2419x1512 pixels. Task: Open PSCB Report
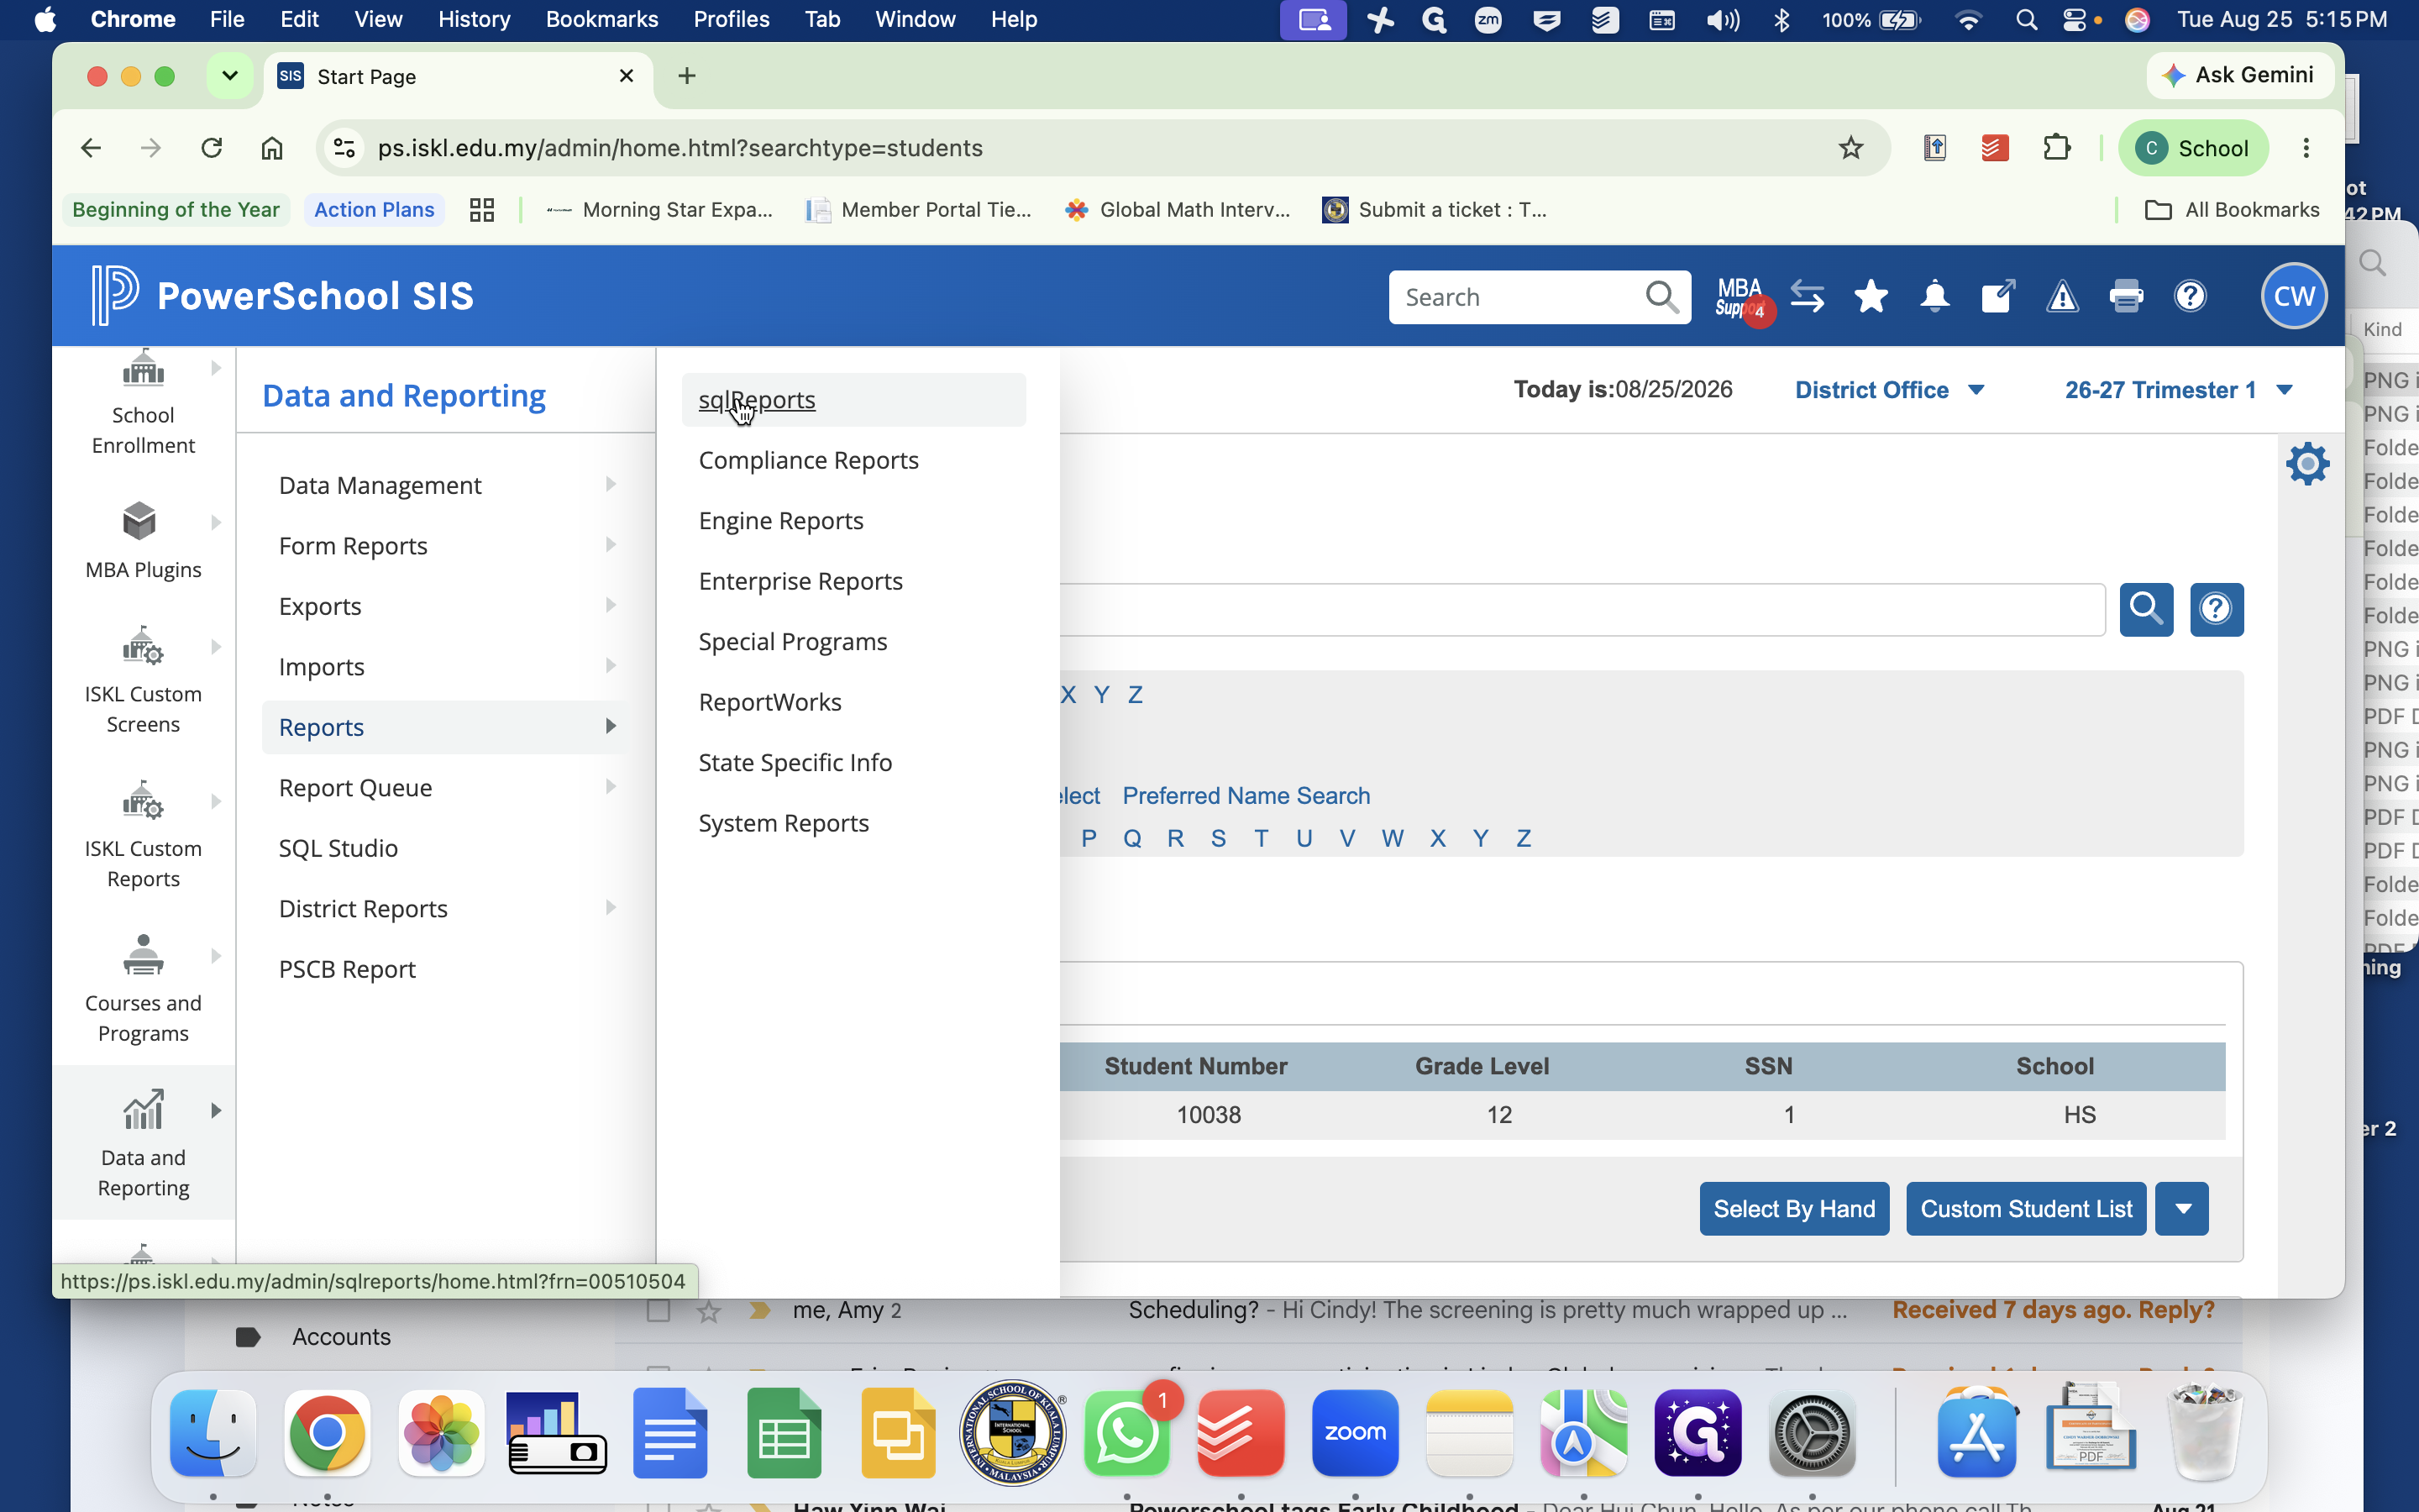click(346, 969)
